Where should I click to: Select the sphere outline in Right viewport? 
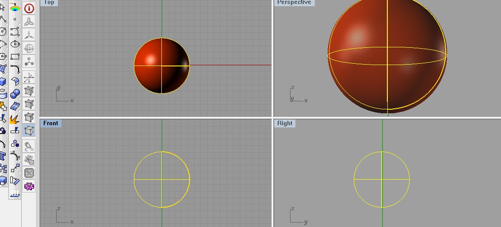click(x=382, y=179)
